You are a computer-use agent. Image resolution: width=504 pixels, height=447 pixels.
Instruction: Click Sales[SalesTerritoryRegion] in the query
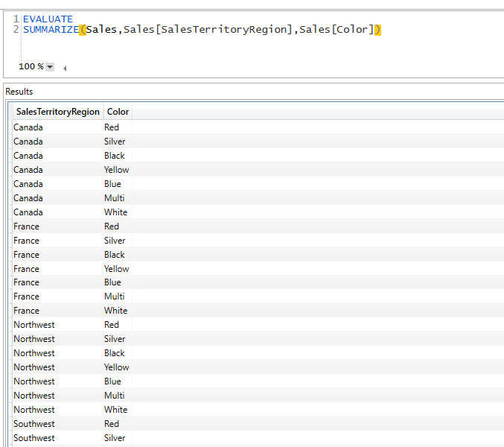click(x=208, y=30)
